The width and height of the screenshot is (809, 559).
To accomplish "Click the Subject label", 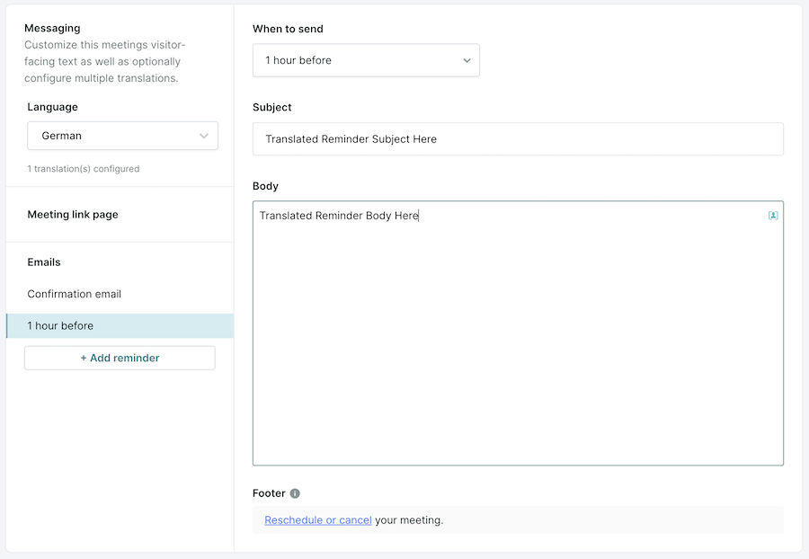I will (x=271, y=107).
